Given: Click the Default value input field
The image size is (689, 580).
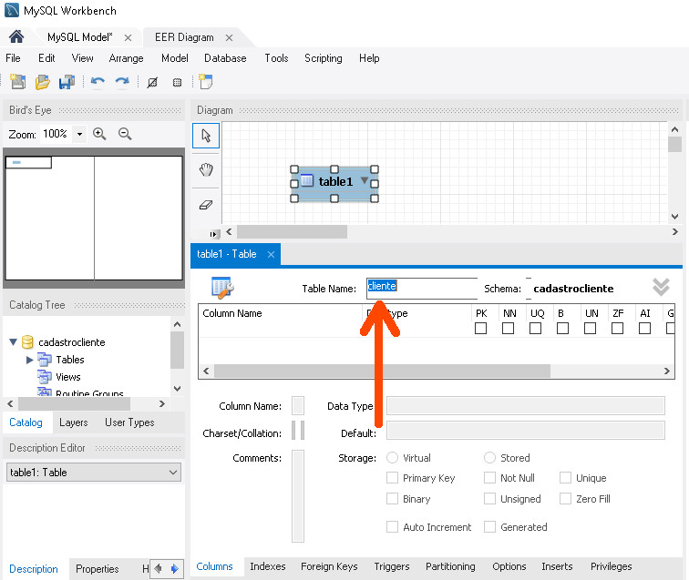Looking at the screenshot, I should tap(525, 431).
